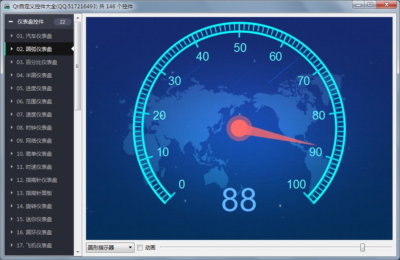400x260 pixels.
Task: Open 09. 网络仪表盘 item
Action: click(39, 141)
